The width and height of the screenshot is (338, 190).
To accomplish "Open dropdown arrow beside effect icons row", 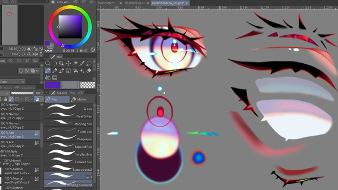I will pyautogui.click(x=37, y=71).
